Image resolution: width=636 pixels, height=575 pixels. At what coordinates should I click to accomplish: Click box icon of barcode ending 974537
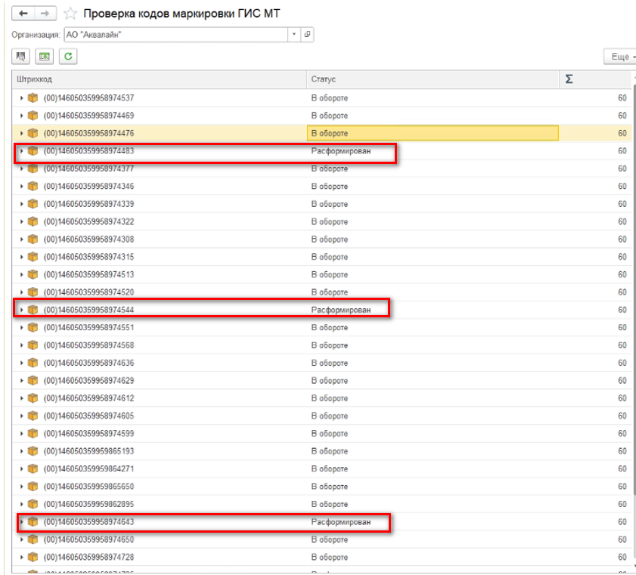33,97
